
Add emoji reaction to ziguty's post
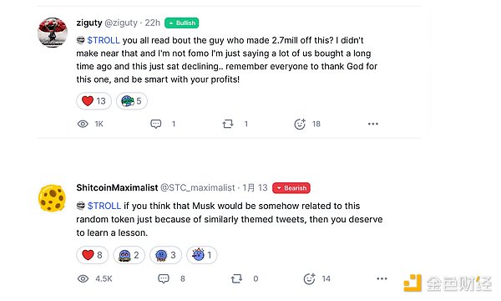300,124
